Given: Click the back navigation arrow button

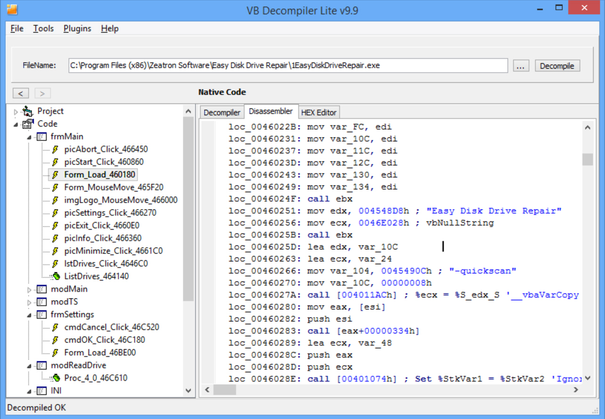Looking at the screenshot, I should (x=21, y=93).
